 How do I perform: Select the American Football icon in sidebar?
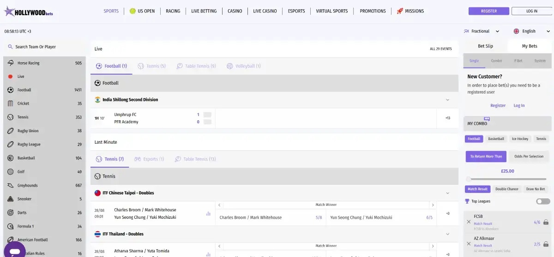(10, 240)
